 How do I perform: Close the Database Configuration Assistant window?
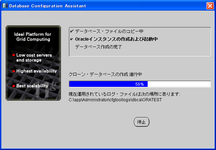point(210,6)
